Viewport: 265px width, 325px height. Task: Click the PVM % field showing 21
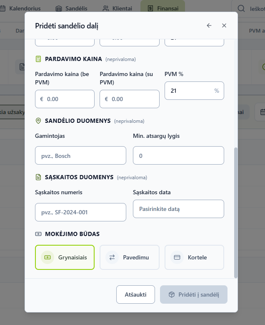click(194, 91)
